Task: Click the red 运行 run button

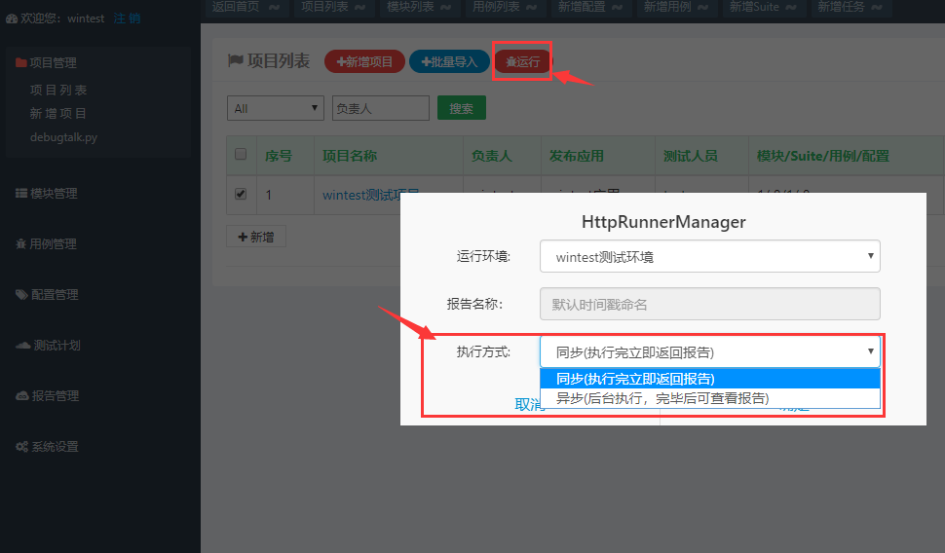Action: coord(523,61)
